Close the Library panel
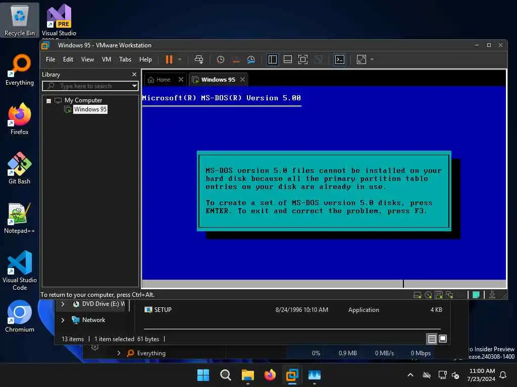517x387 pixels. point(134,75)
